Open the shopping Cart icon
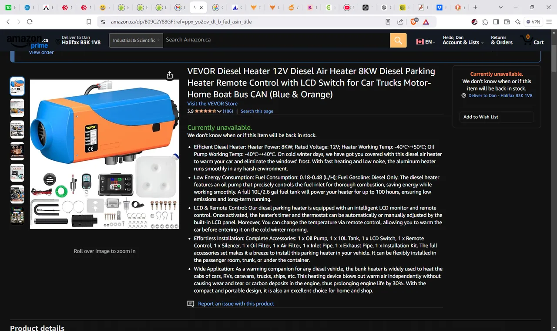557x331 pixels. [x=532, y=40]
